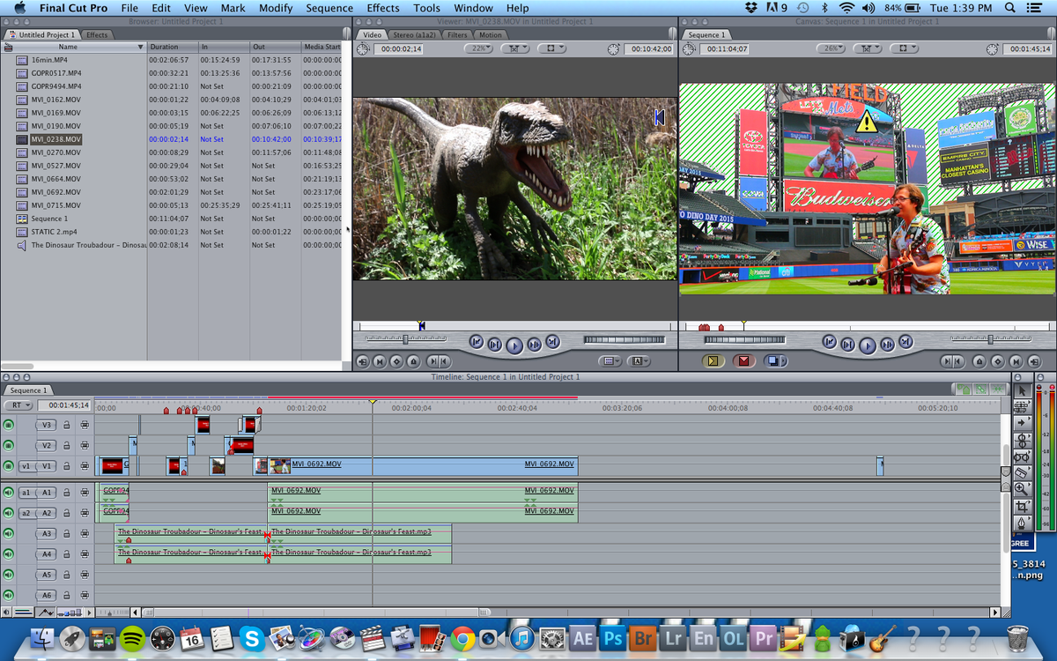1057x661 pixels.
Task: Click Play In to Out in Viewer
Action: click(494, 344)
